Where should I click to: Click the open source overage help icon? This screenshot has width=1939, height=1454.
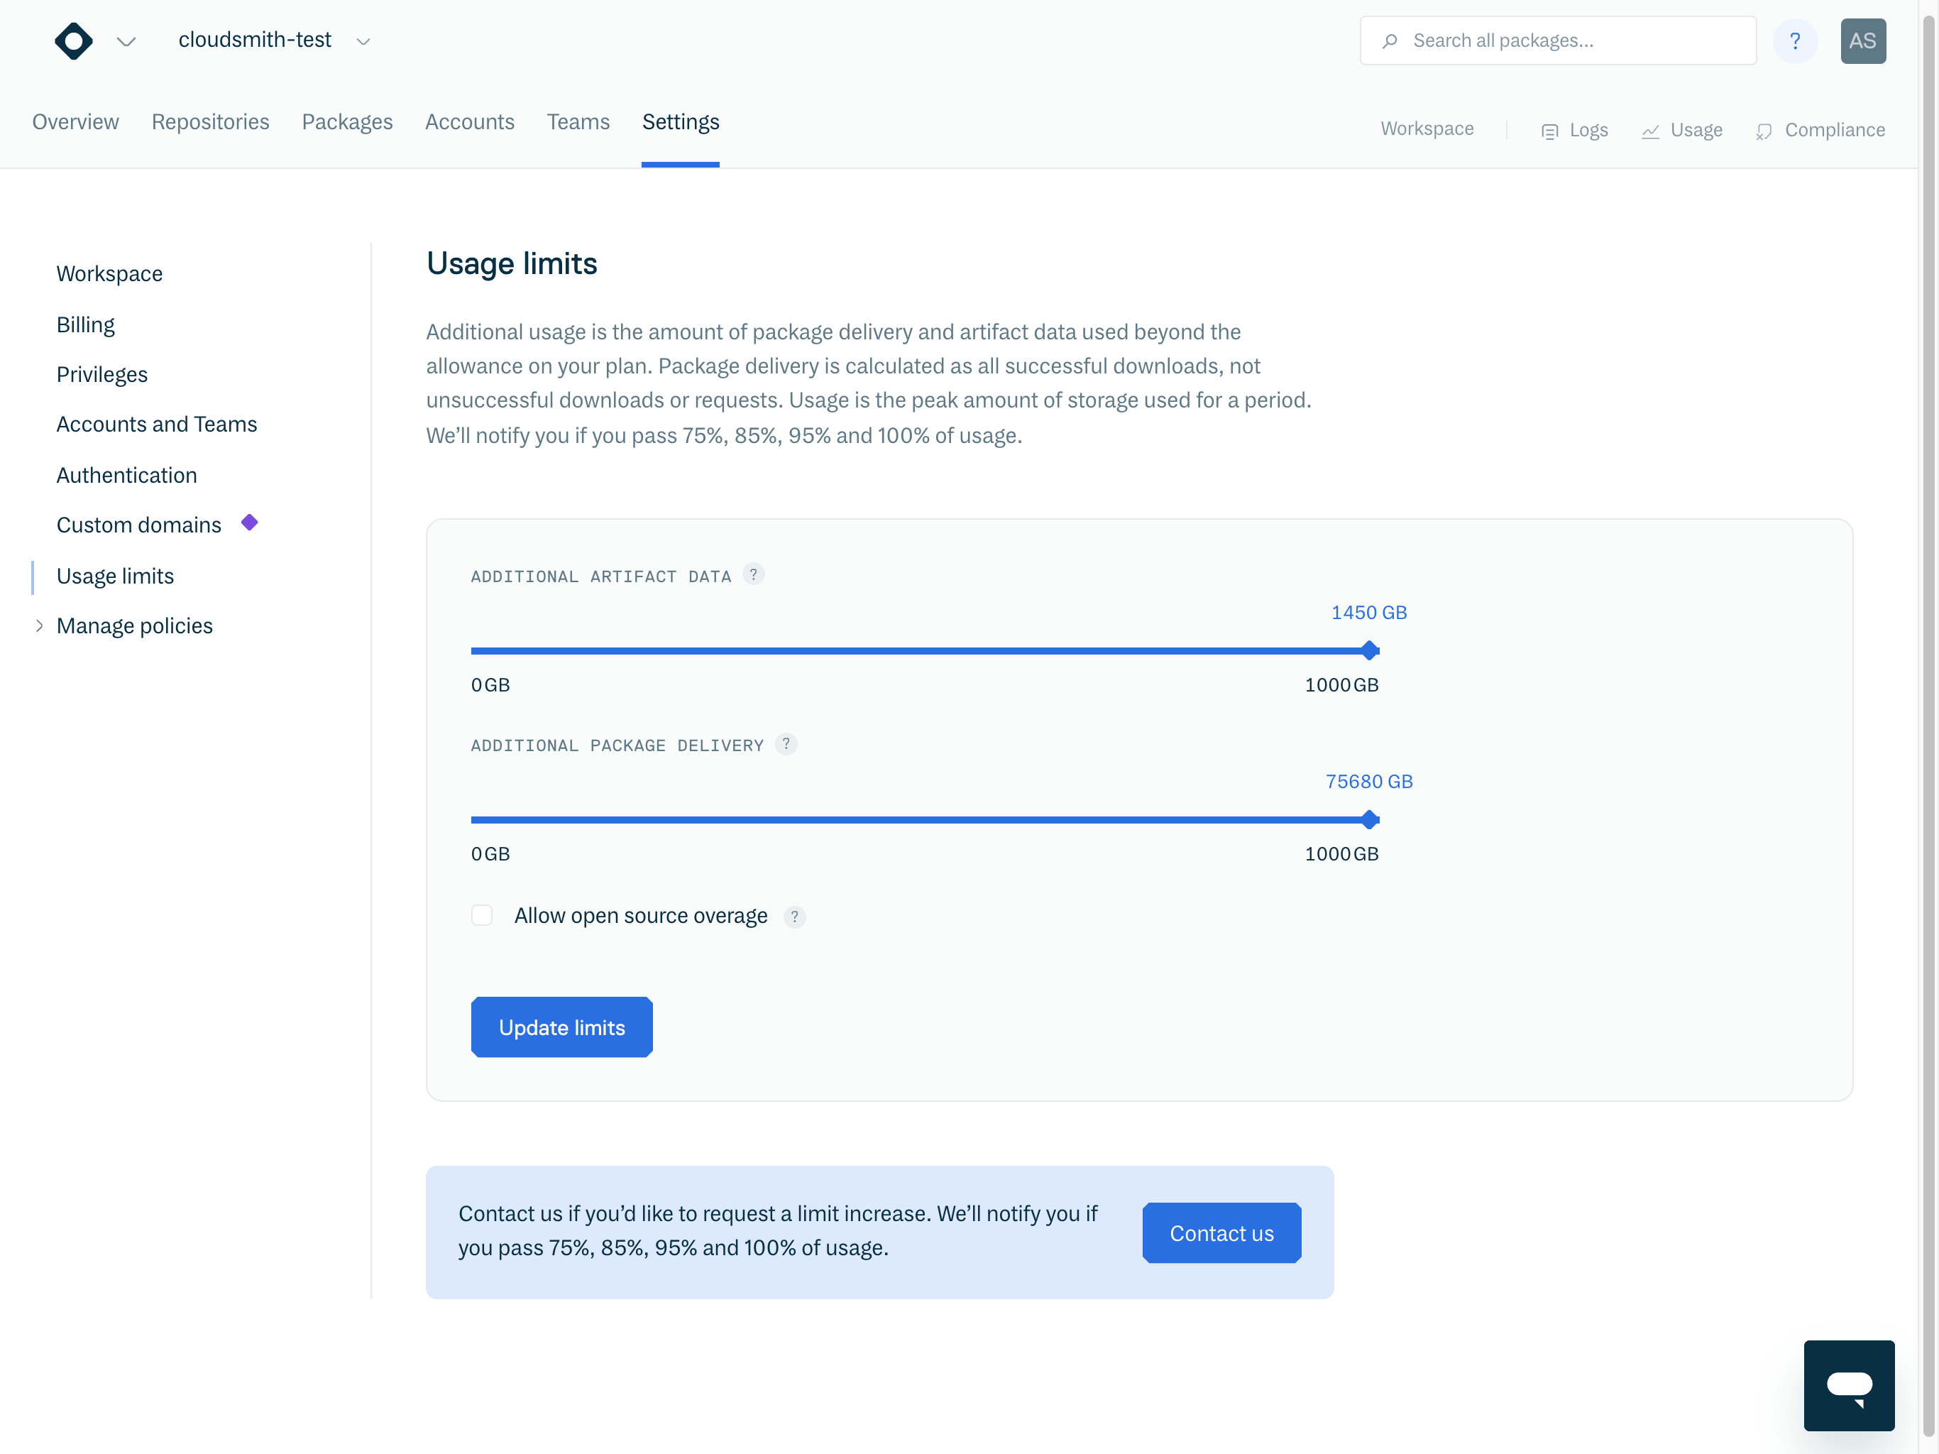794,917
